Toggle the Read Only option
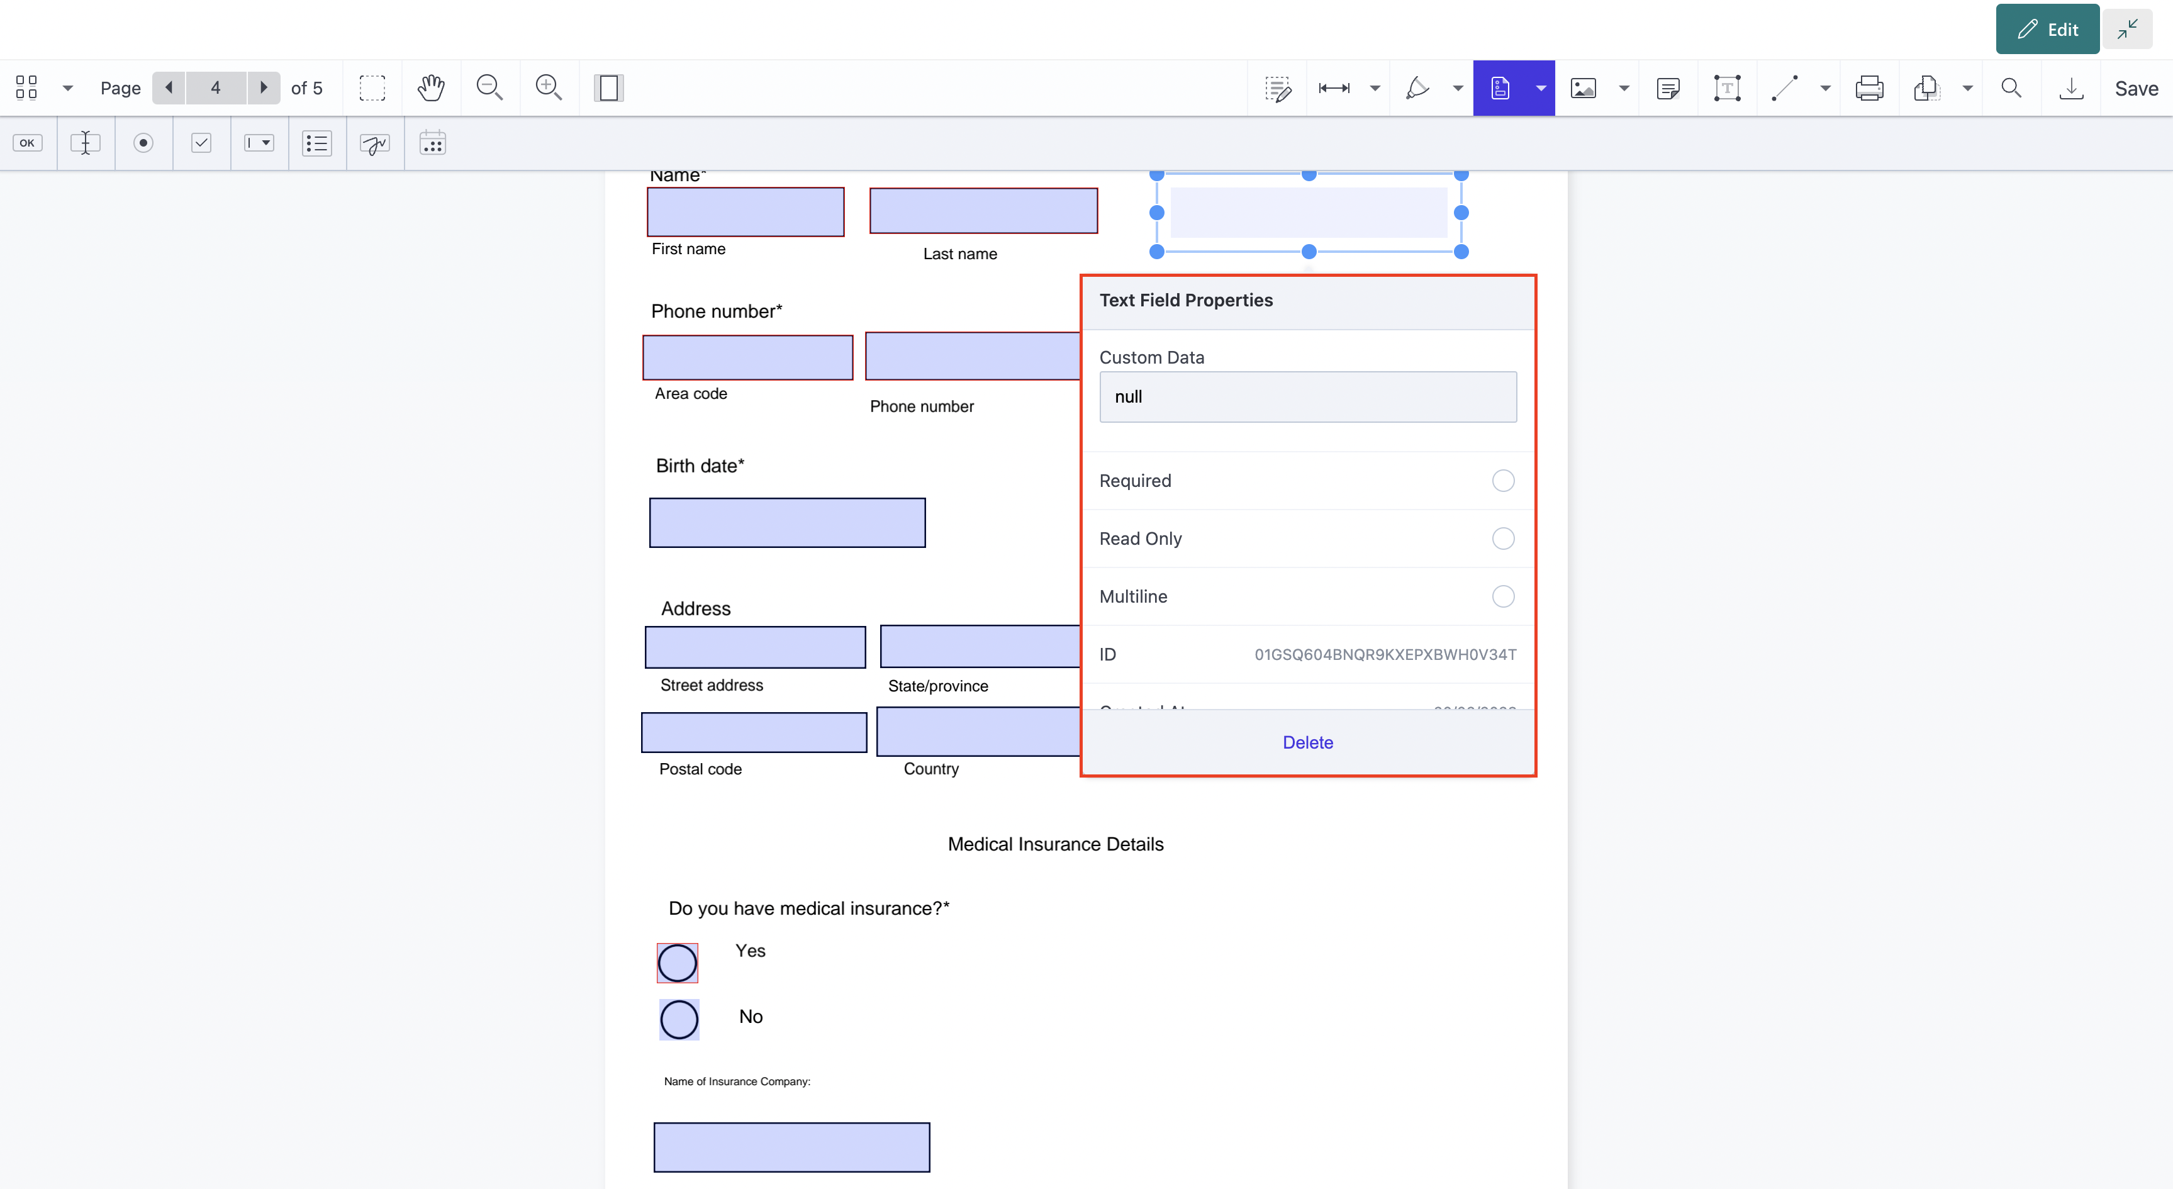 [x=1502, y=539]
